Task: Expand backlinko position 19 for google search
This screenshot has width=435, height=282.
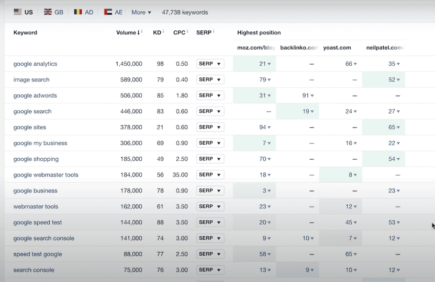Action: click(x=308, y=111)
